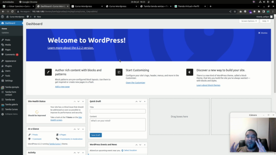Open the 6 Pages link
This screenshot has width=276, height=155.
[63, 135]
